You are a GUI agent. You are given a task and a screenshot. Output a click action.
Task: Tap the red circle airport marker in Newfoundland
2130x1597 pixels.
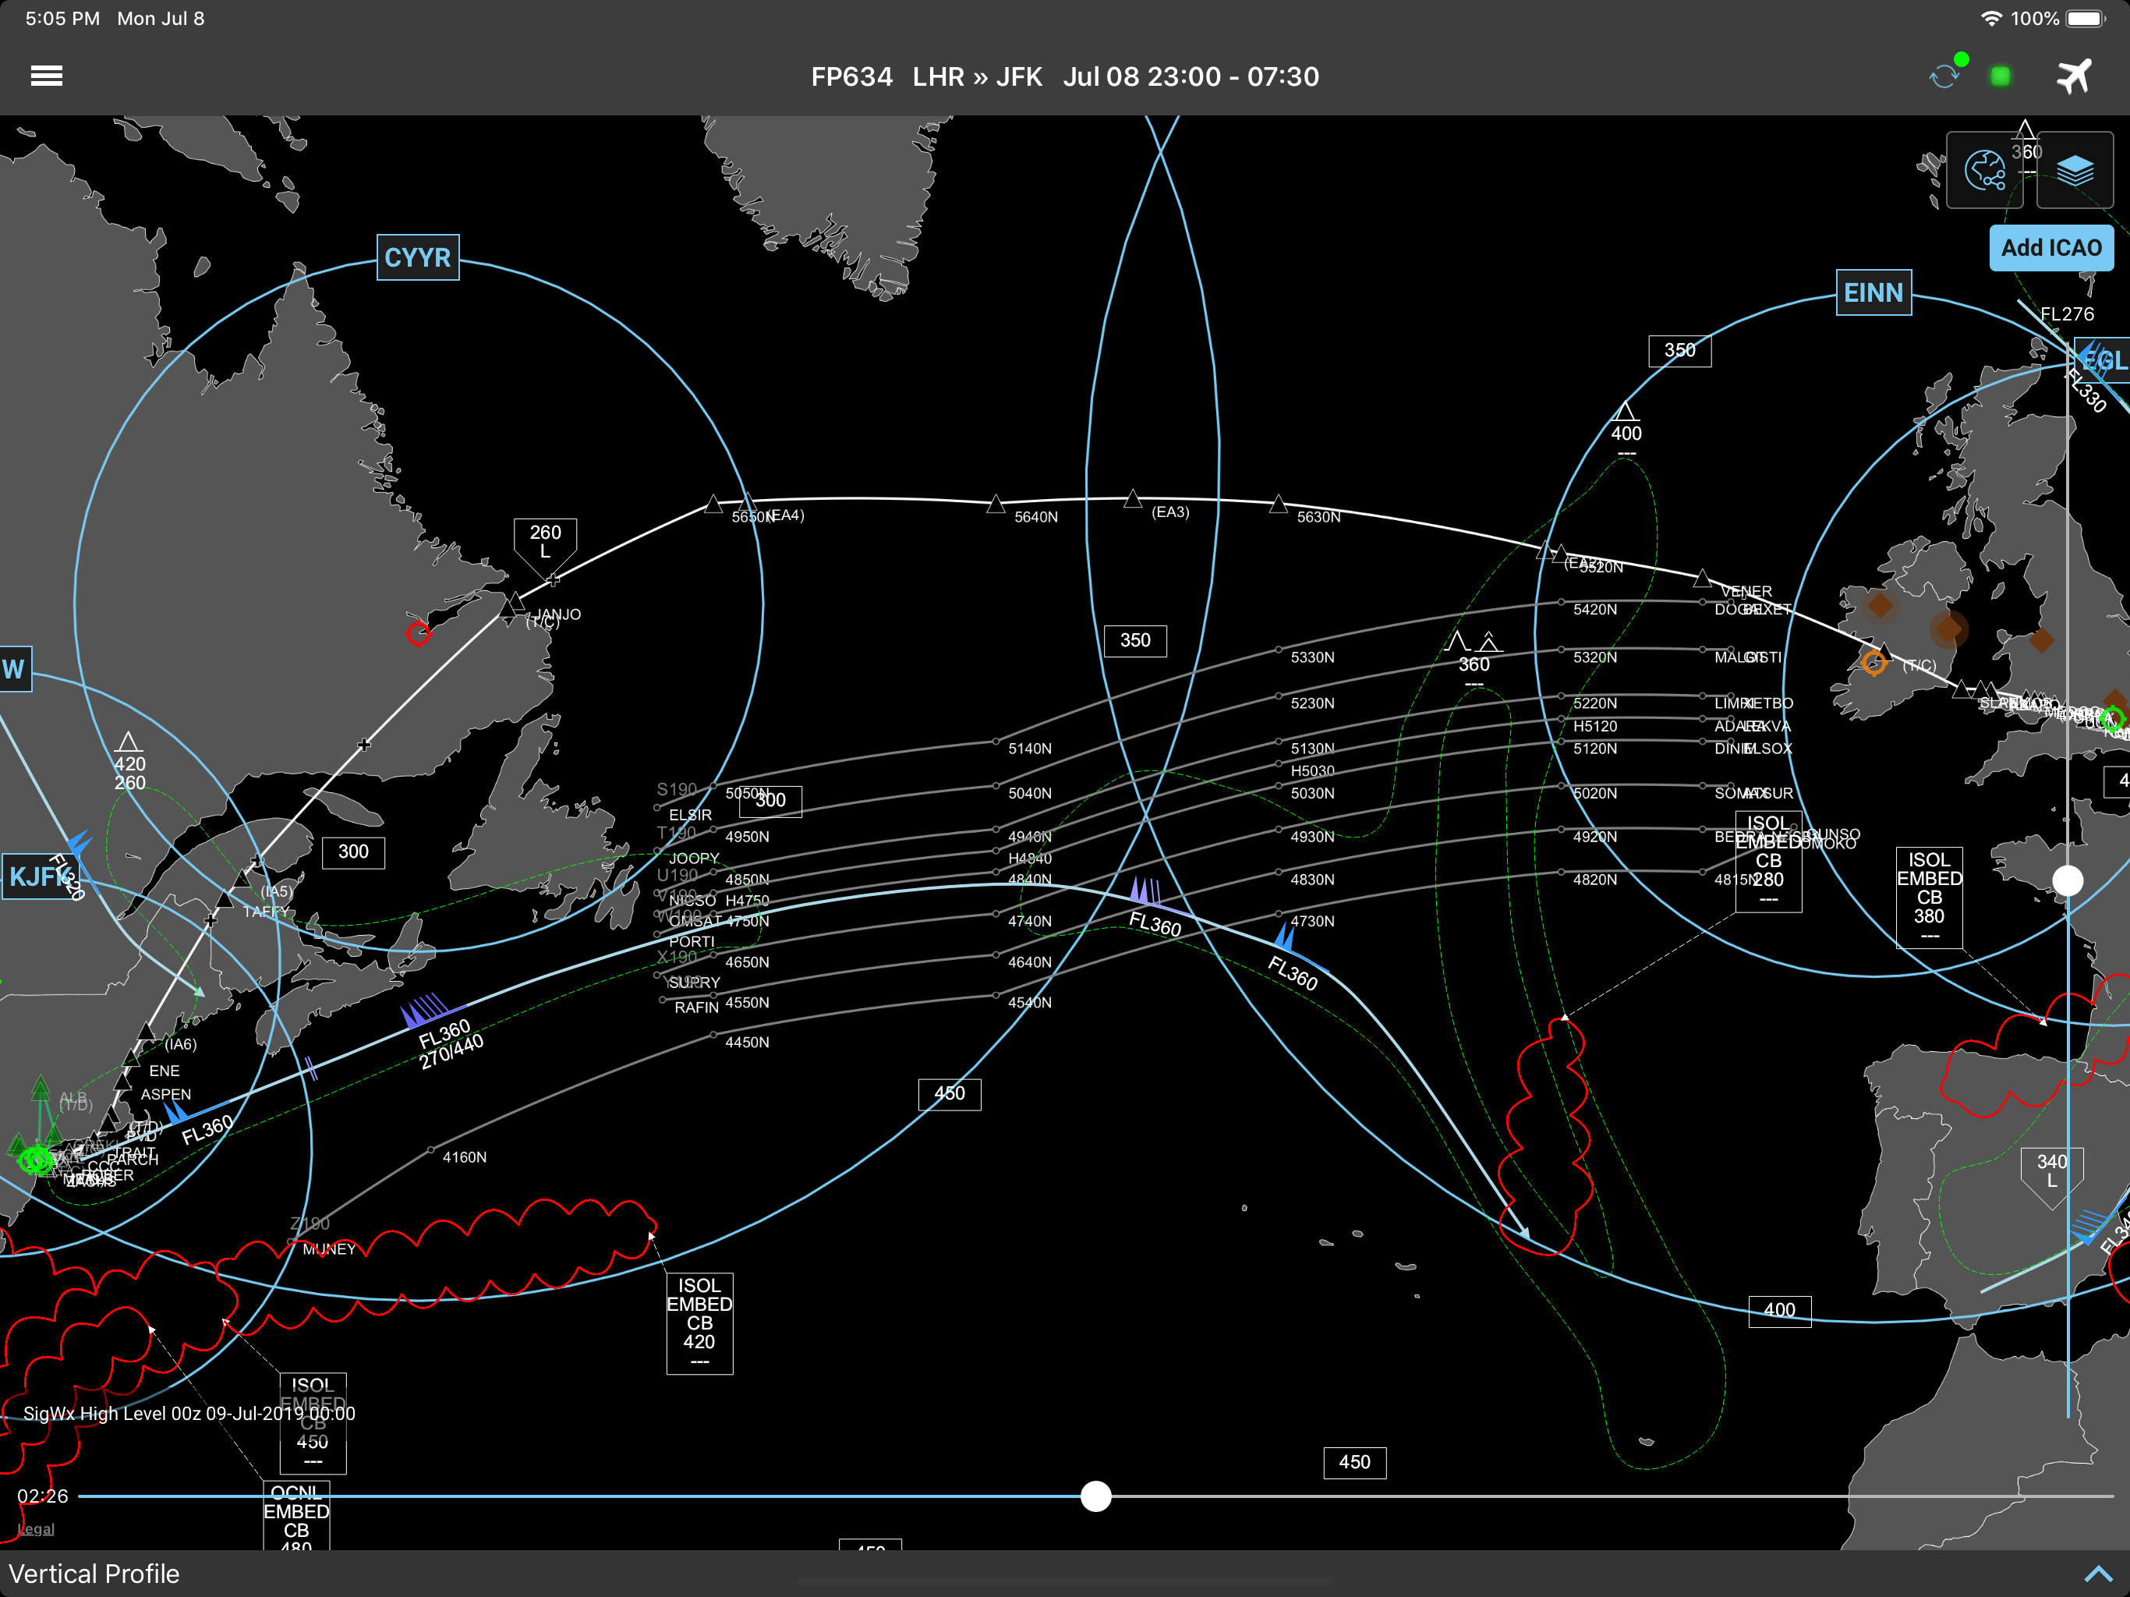coord(418,634)
